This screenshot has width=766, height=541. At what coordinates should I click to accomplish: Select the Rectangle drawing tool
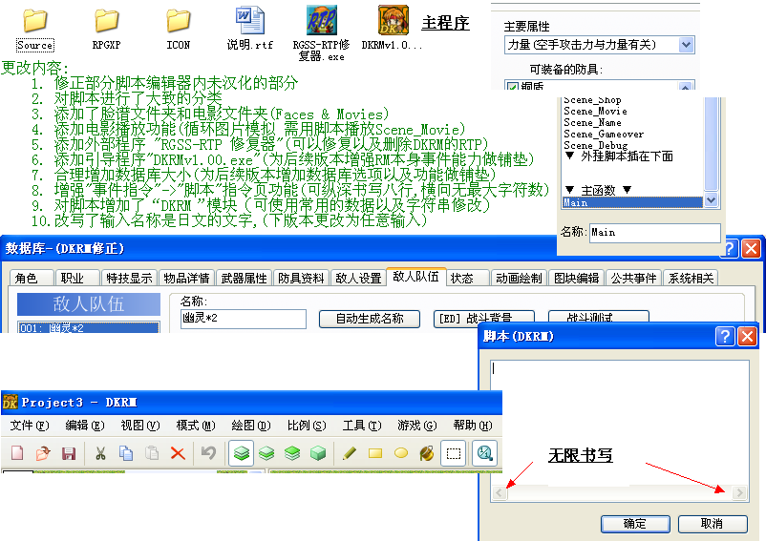click(375, 453)
